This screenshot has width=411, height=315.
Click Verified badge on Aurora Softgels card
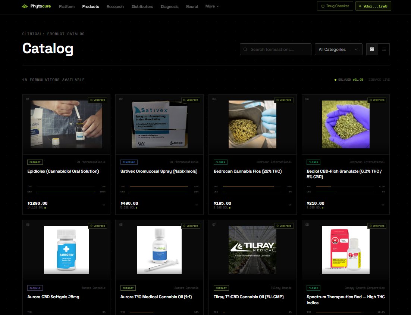97,226
